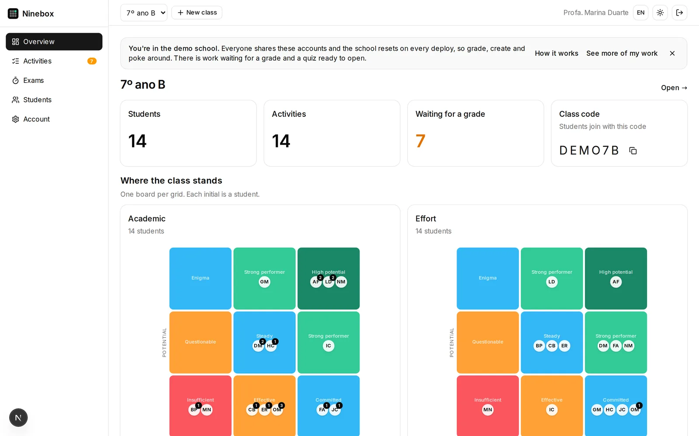Viewport: 699px width, 436px height.
Task: Switch language with the EN button
Action: (640, 13)
